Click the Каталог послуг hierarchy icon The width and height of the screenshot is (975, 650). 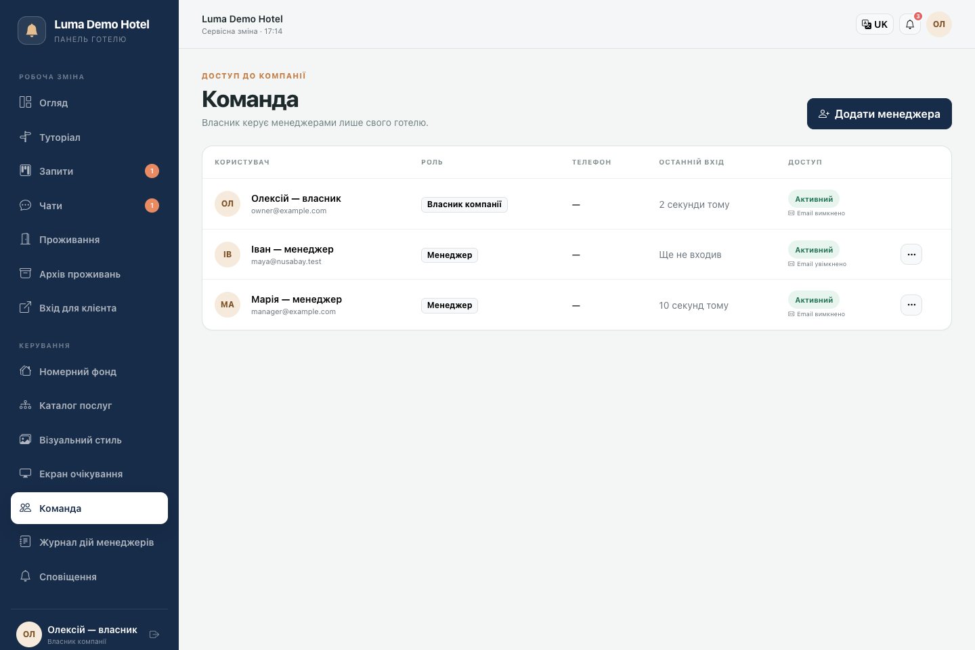click(26, 405)
